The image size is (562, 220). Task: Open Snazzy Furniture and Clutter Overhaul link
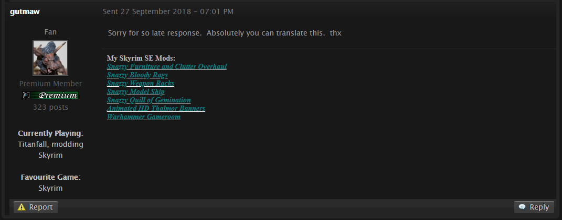[167, 66]
